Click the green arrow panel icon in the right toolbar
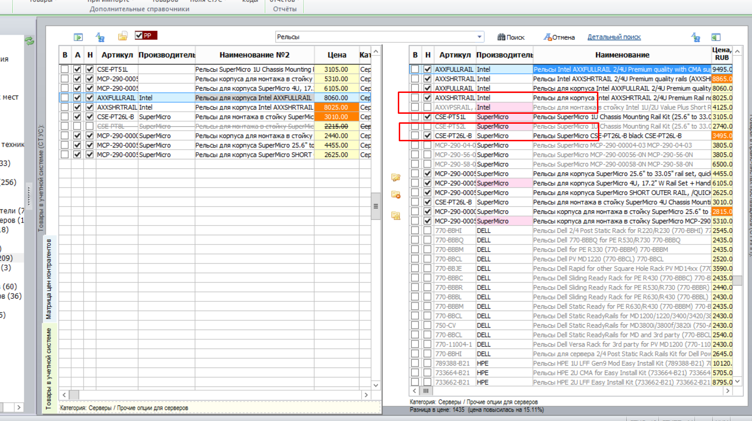The height and width of the screenshot is (421, 752). tap(716, 37)
